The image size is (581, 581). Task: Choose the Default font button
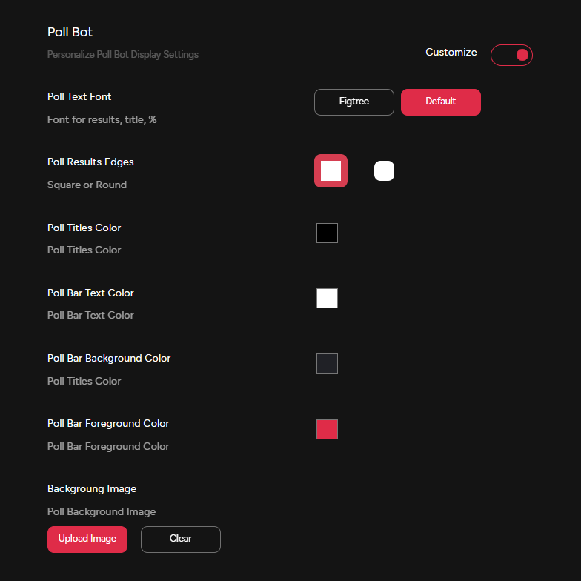[440, 102]
